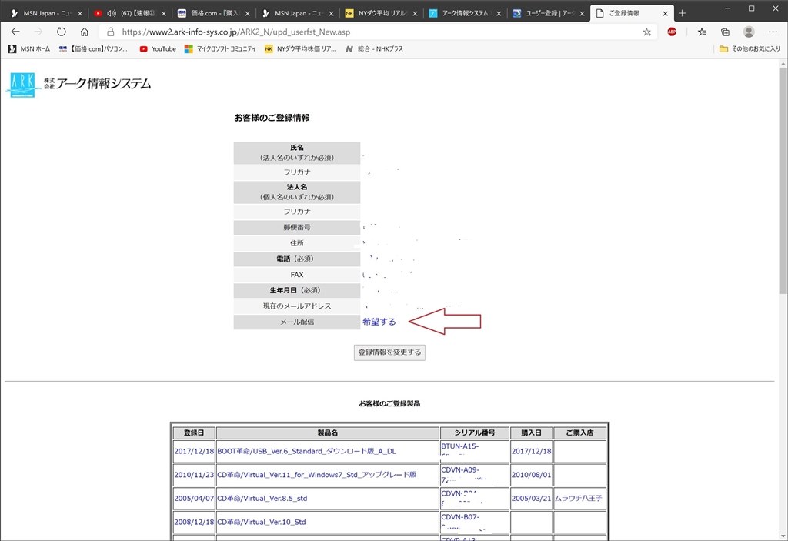Open 【価格.com】パソコン bookmark
Image resolution: width=788 pixels, height=541 pixels.
tap(93, 48)
